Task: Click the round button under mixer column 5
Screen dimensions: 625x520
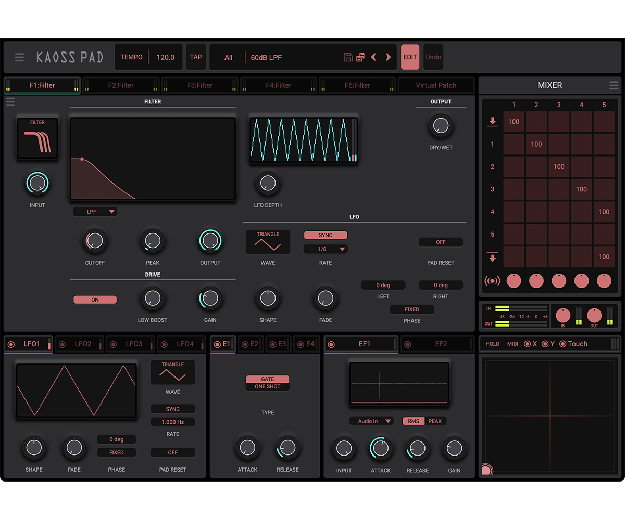Action: (604, 281)
